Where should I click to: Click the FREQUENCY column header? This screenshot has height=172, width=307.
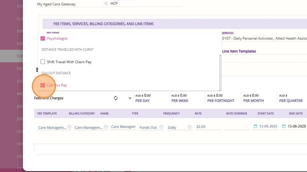click(171, 114)
